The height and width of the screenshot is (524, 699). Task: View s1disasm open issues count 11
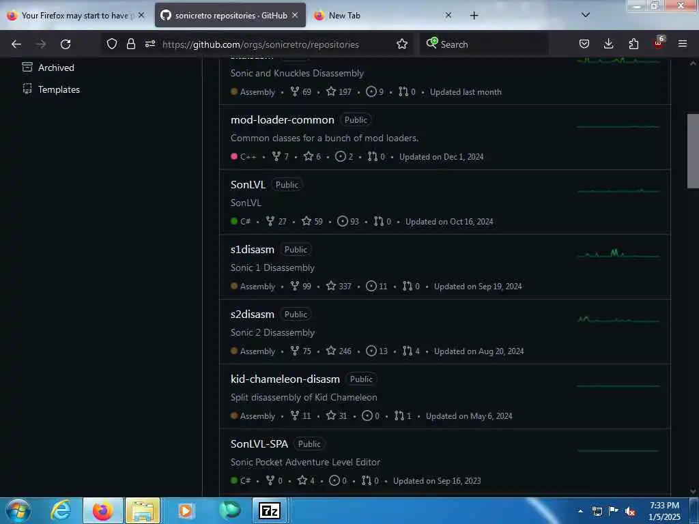point(377,286)
